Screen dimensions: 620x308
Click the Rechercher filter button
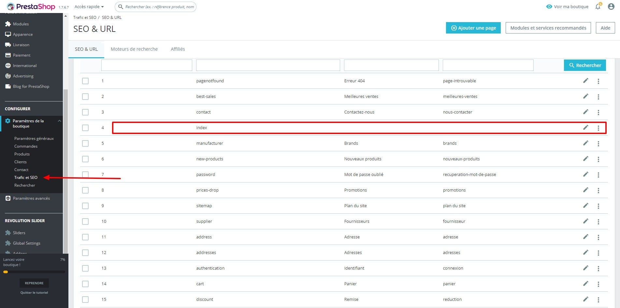click(585, 65)
